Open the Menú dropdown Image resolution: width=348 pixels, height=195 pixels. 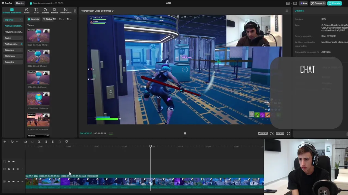click(x=20, y=3)
